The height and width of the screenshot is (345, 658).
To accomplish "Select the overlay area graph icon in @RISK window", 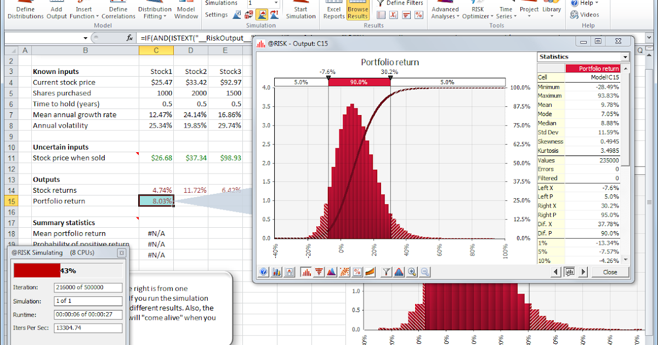I will [332, 272].
